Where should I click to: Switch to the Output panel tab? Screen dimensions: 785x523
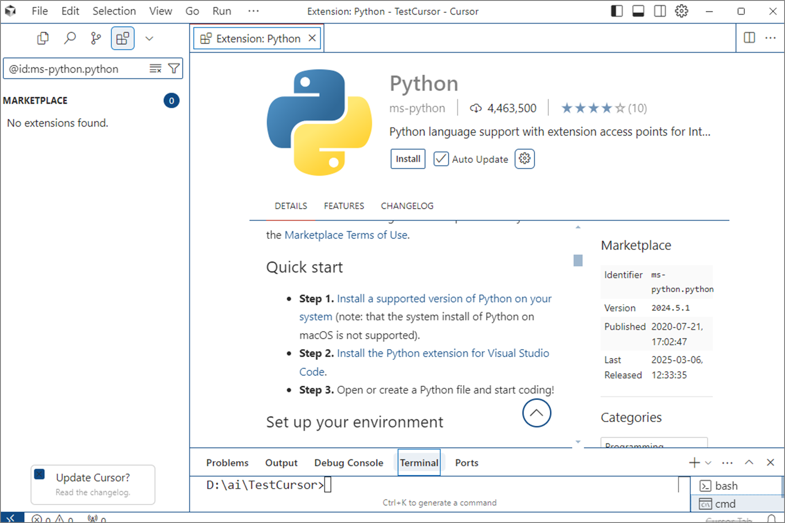tap(281, 463)
